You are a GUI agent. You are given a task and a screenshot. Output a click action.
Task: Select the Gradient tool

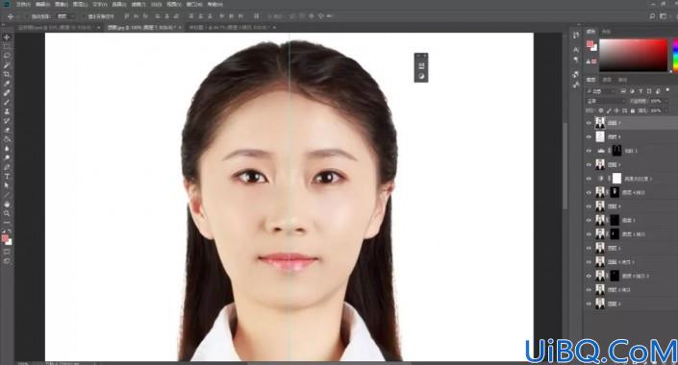7,139
